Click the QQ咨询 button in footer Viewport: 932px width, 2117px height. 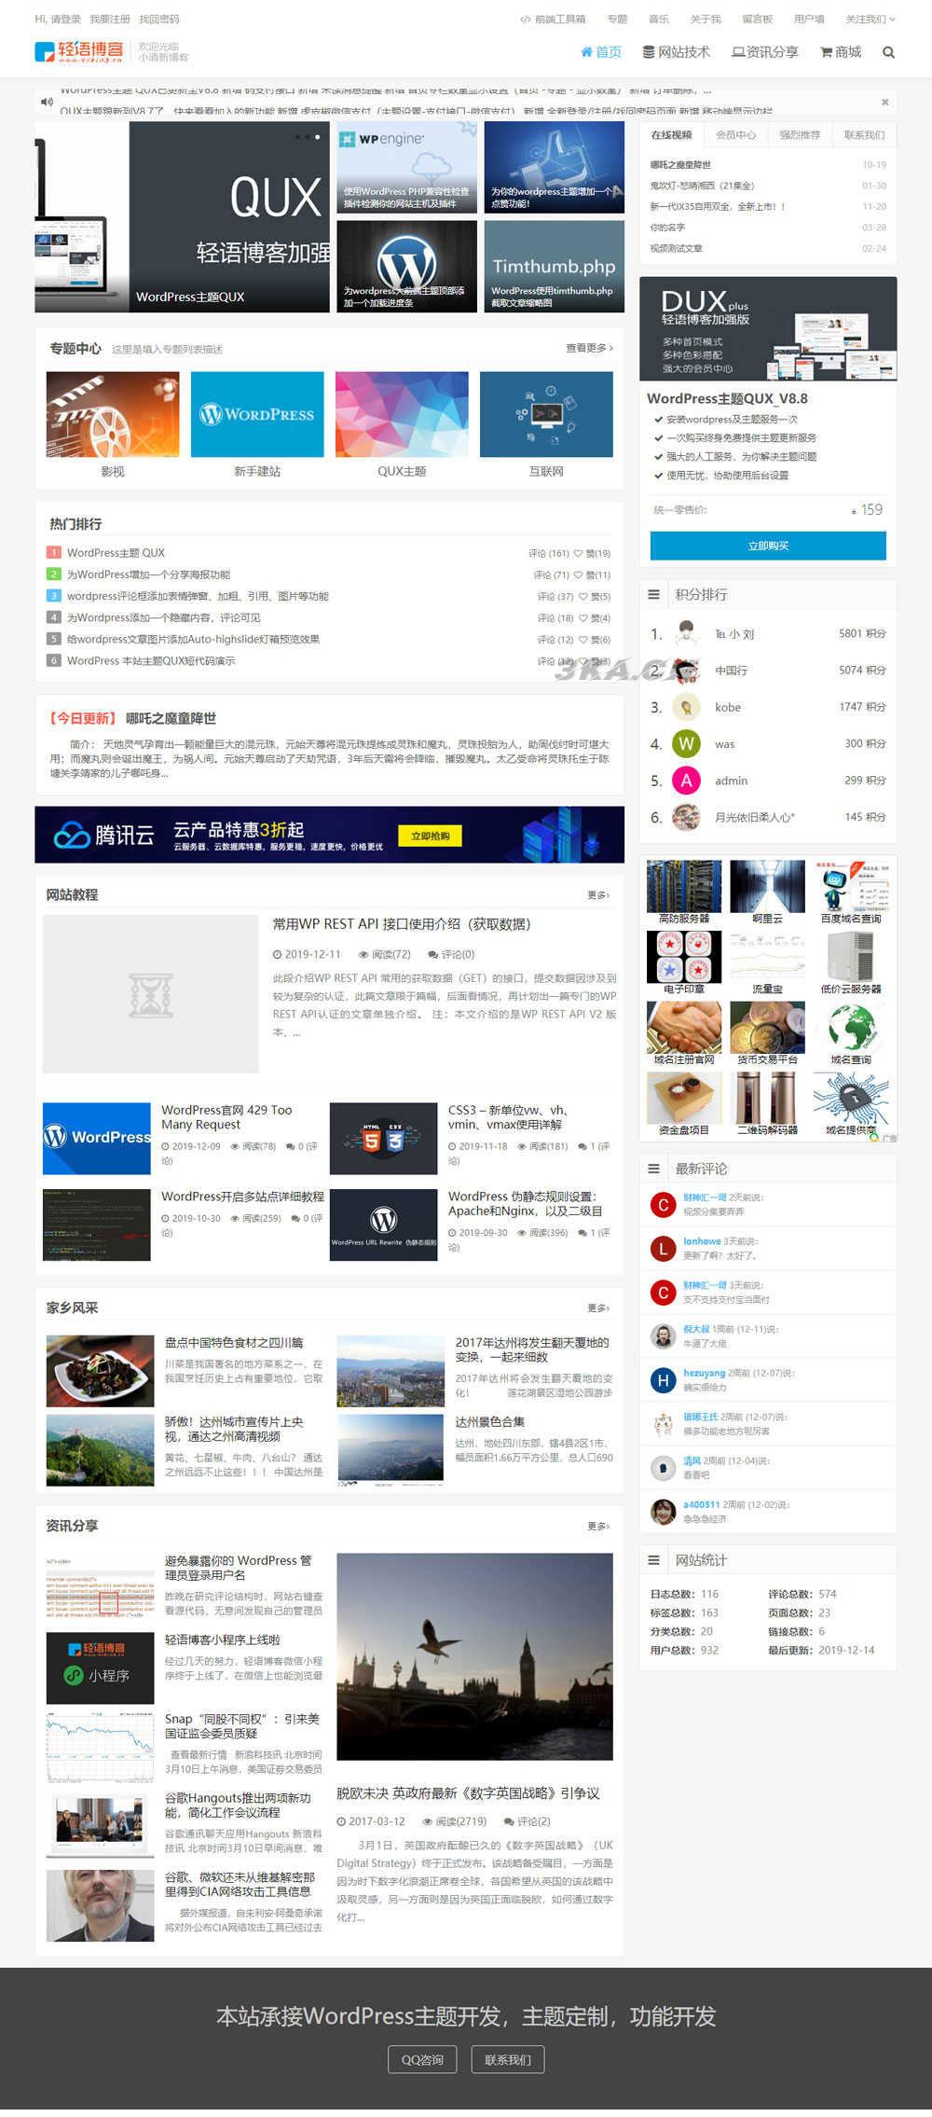pos(422,2059)
